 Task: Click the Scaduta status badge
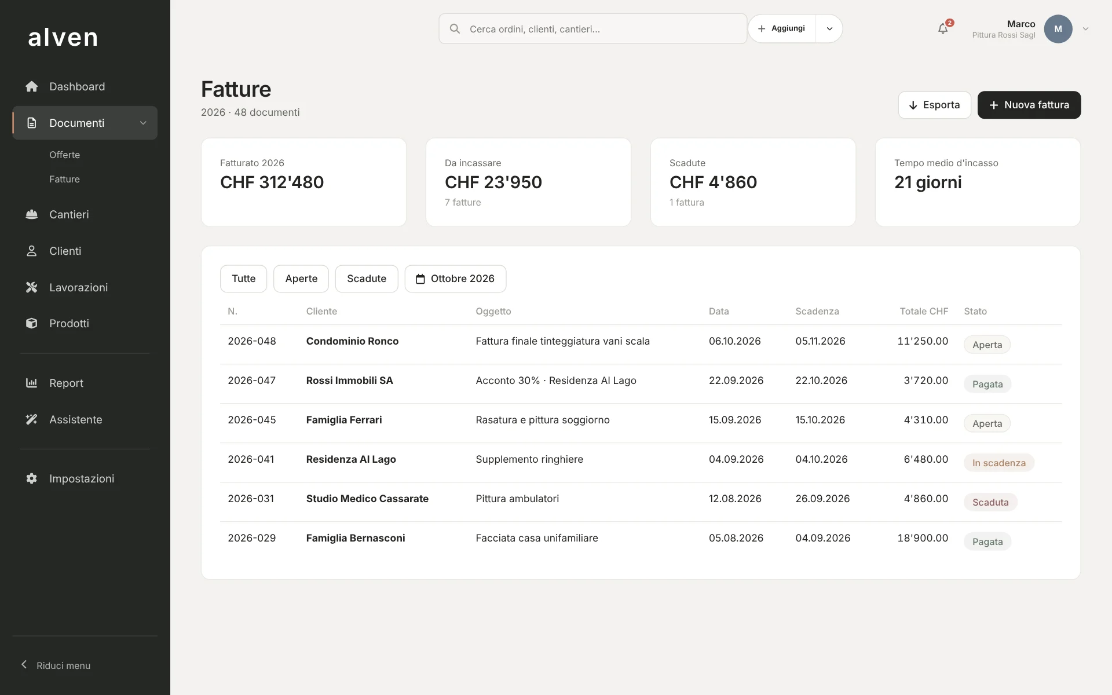990,502
